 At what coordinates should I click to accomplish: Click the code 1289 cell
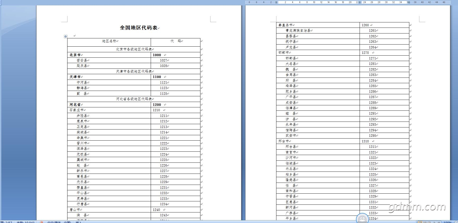click(384, 108)
